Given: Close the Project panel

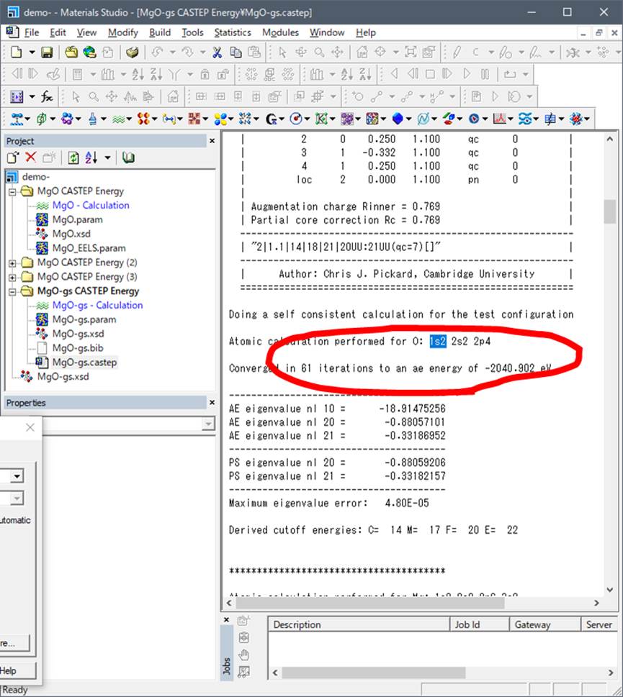Looking at the screenshot, I should click(x=212, y=141).
